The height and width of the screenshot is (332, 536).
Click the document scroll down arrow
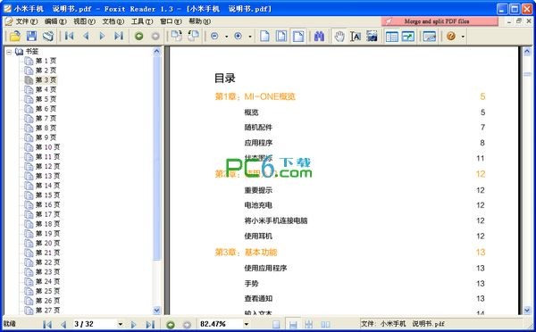(x=527, y=311)
